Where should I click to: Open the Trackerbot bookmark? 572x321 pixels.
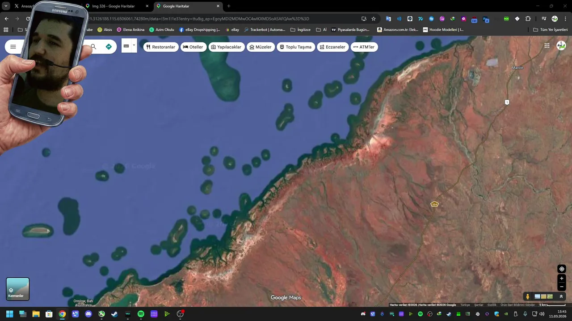(x=265, y=30)
